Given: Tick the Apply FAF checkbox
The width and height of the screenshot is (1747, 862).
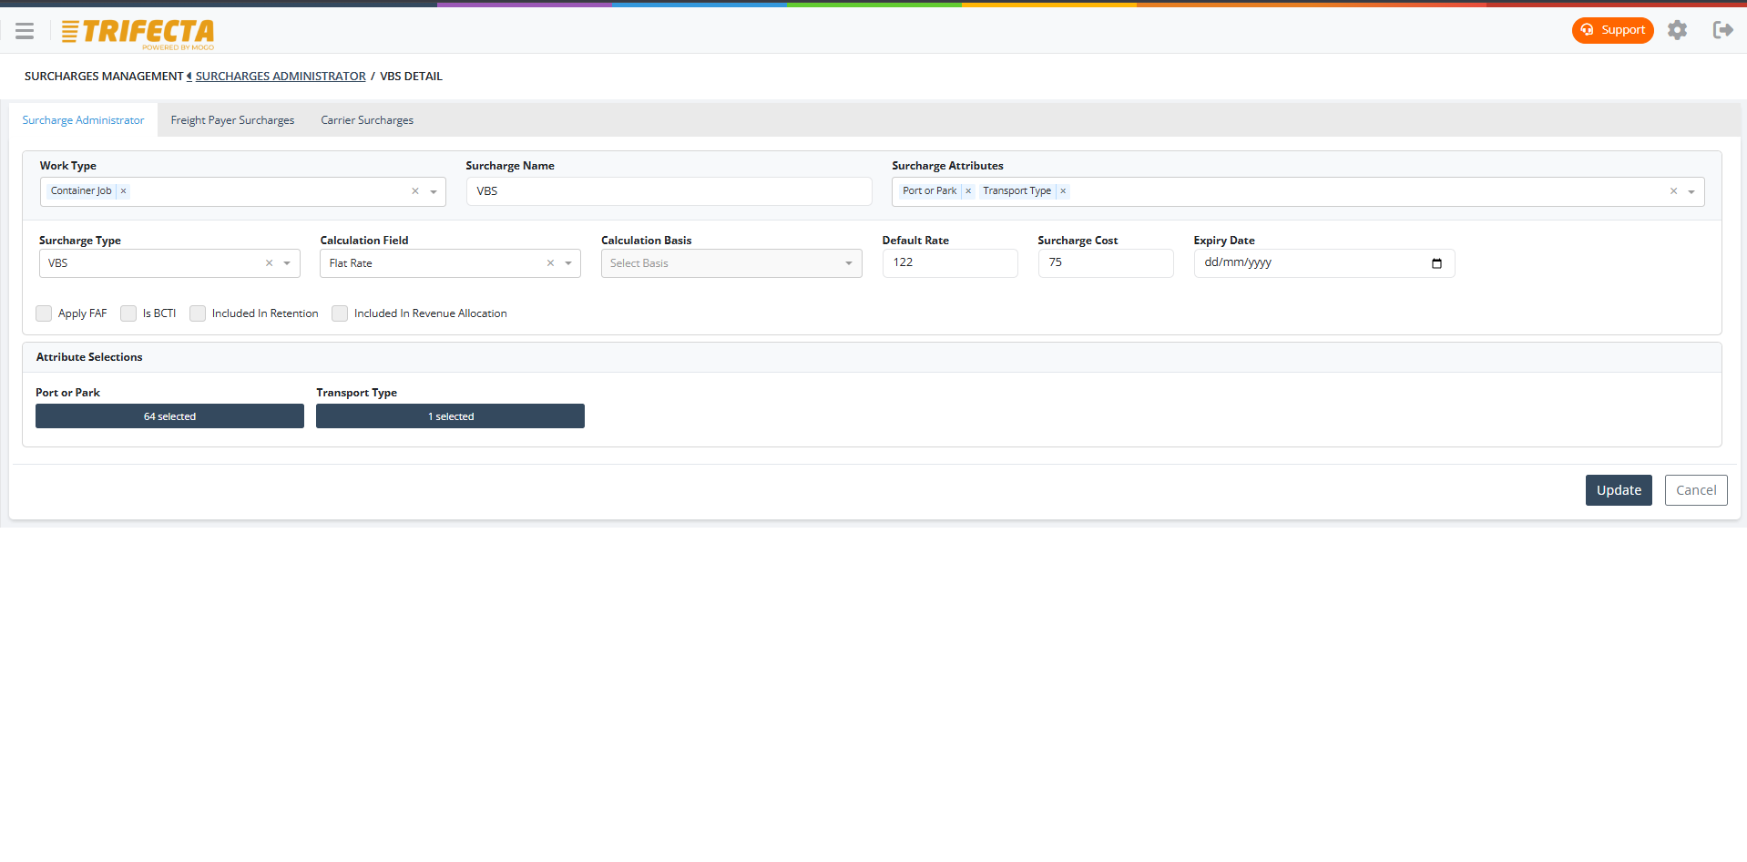Looking at the screenshot, I should point(44,313).
